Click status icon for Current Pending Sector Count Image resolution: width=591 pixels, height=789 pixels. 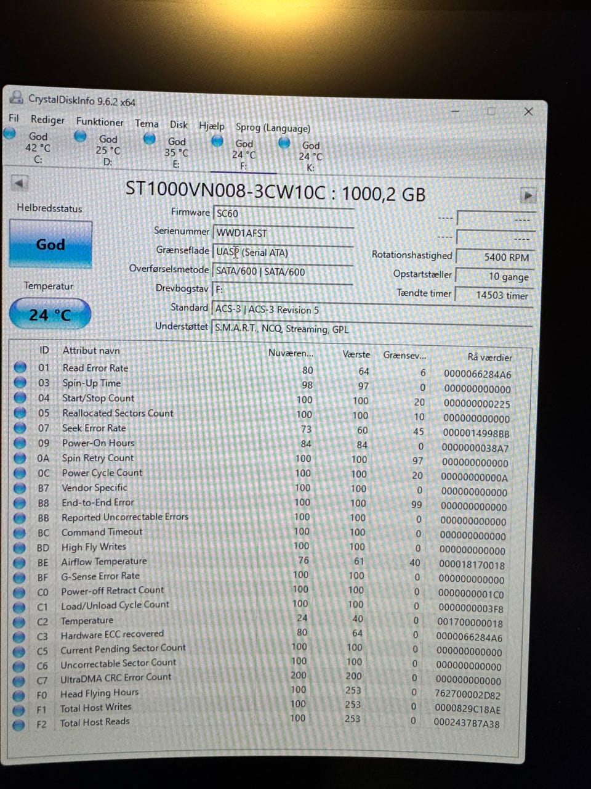(x=20, y=651)
